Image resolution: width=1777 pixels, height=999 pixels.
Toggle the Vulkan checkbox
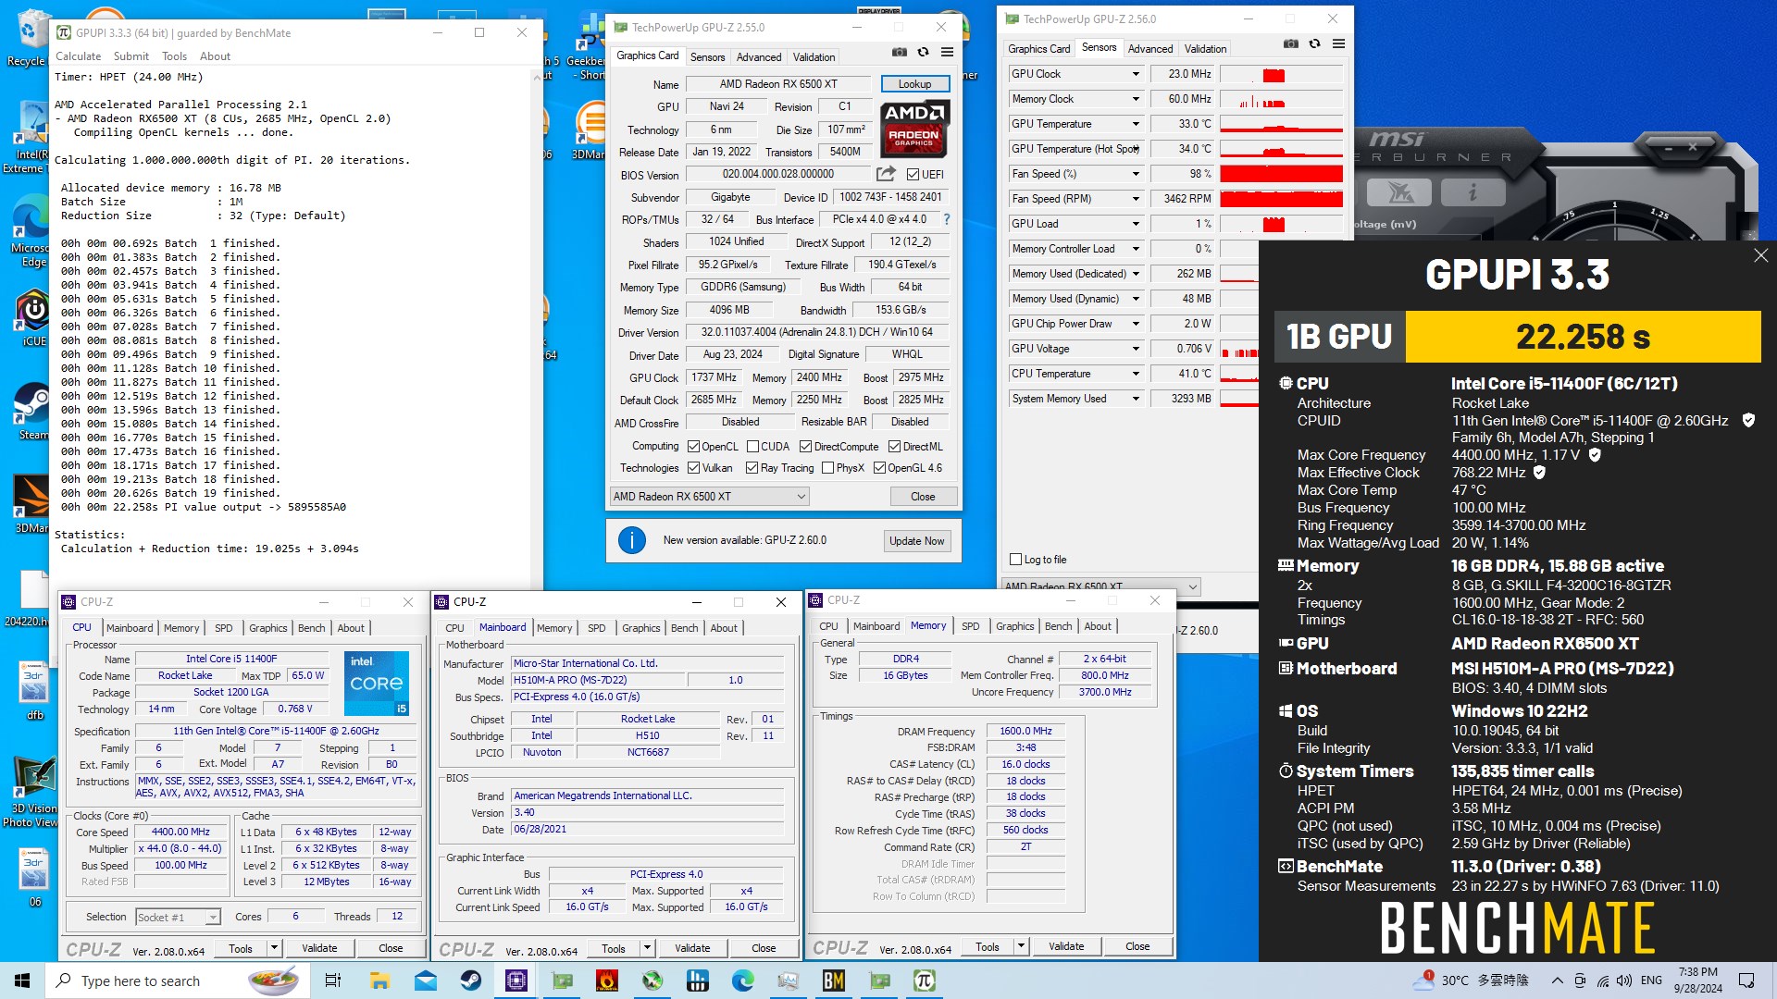pos(693,468)
